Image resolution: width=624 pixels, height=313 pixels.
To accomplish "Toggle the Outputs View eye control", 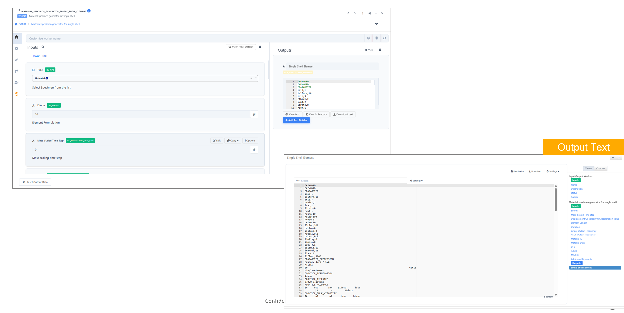I will (x=369, y=50).
